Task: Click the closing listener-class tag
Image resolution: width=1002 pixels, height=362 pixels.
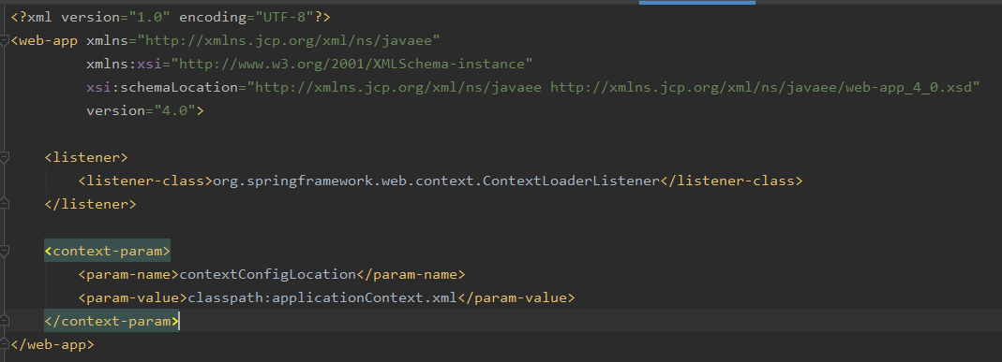Action: (x=731, y=181)
